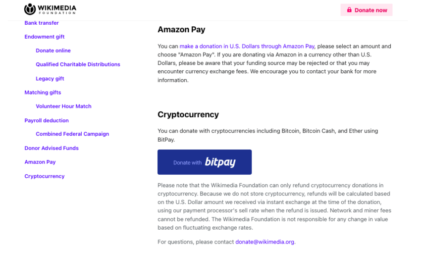
Task: Click the lock icon in Donate now
Action: [349, 10]
